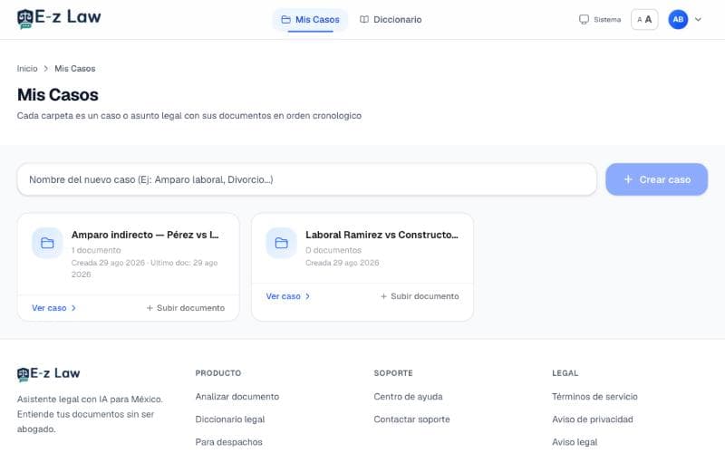Click the Crear caso button

(656, 179)
